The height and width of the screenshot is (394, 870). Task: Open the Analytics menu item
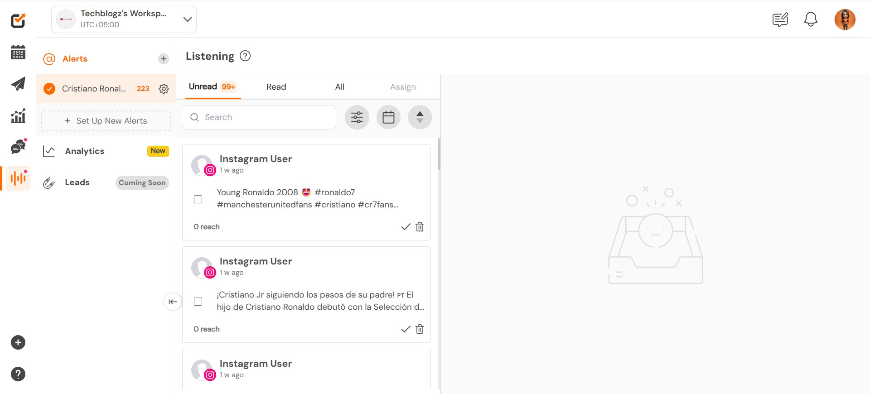84,151
